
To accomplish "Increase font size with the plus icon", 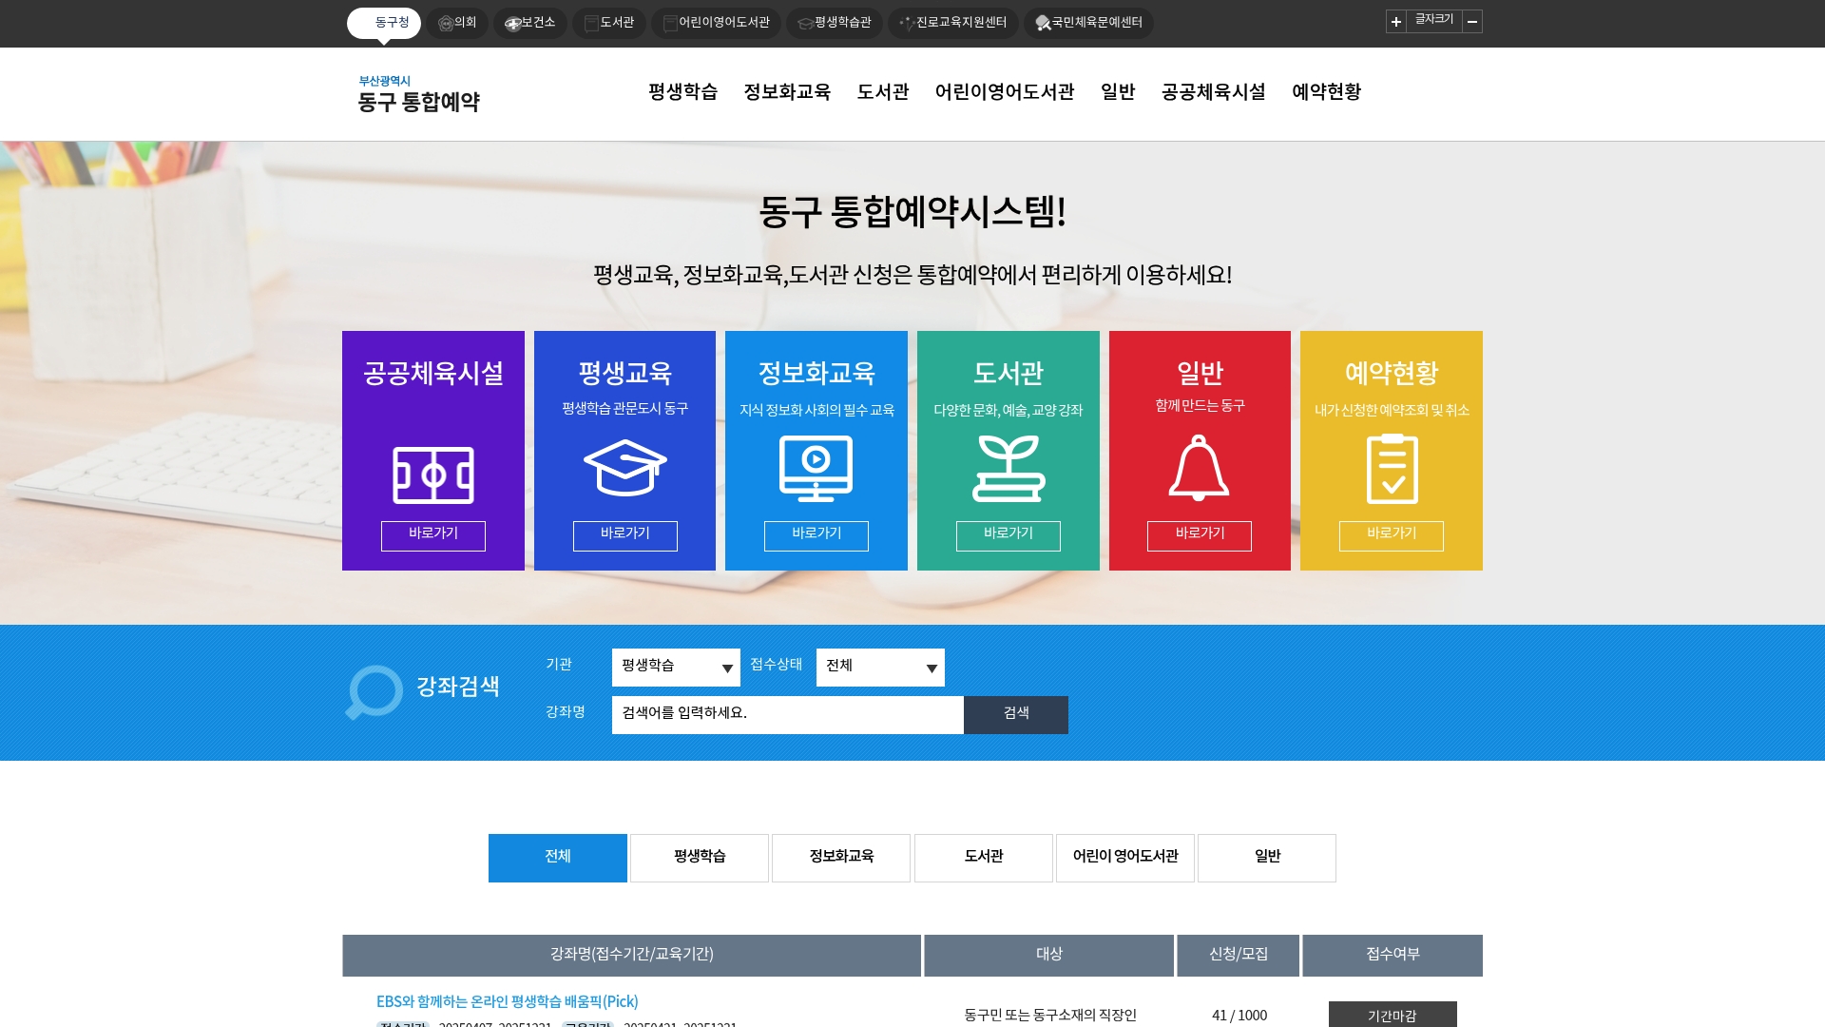I will click(x=1395, y=22).
